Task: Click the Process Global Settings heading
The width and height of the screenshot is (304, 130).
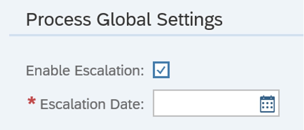Action: 124,20
